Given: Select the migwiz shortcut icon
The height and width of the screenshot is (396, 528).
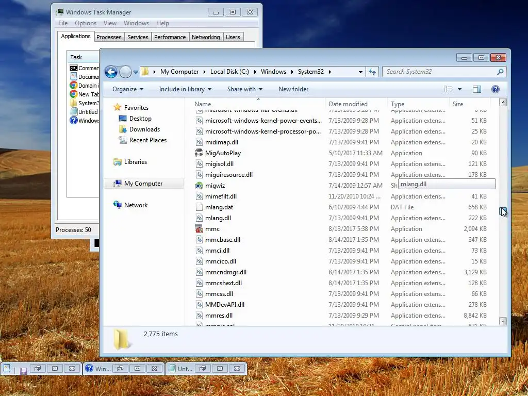Looking at the screenshot, I should pos(199,186).
